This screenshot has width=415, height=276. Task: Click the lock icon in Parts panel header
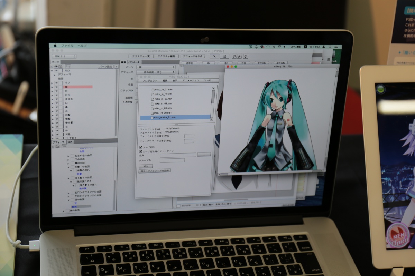coord(60,67)
